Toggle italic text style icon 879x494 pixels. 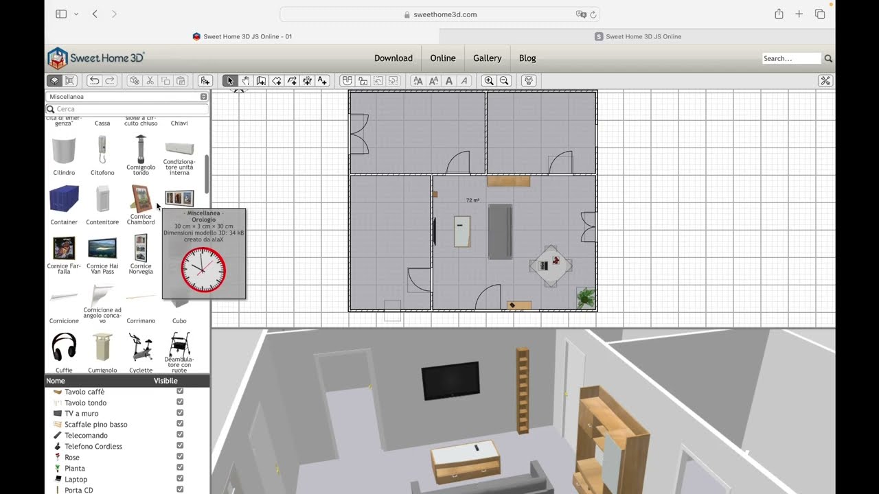pos(465,81)
